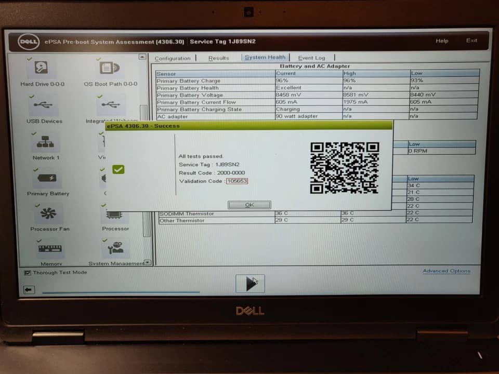Select the Memory module icon
Screen dimensions: 499x374
[x=50, y=248]
